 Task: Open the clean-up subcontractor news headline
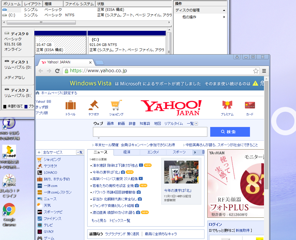point(115,166)
